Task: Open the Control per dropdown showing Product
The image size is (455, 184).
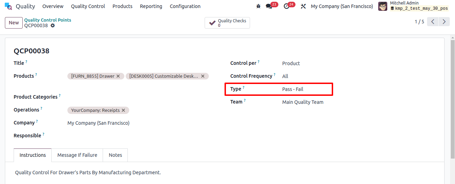Action: [x=359, y=63]
